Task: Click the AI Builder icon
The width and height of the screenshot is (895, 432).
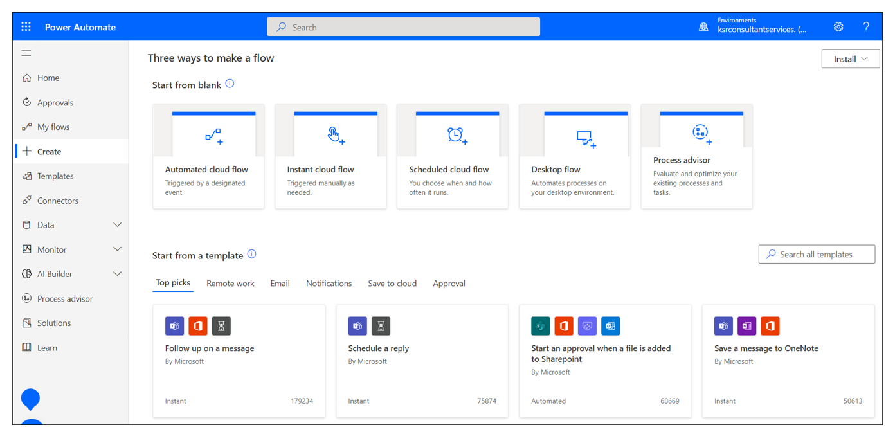Action: coord(26,274)
